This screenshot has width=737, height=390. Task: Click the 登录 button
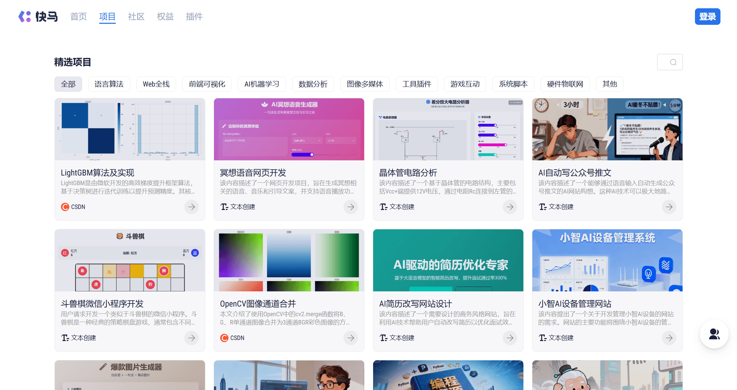pos(708,16)
